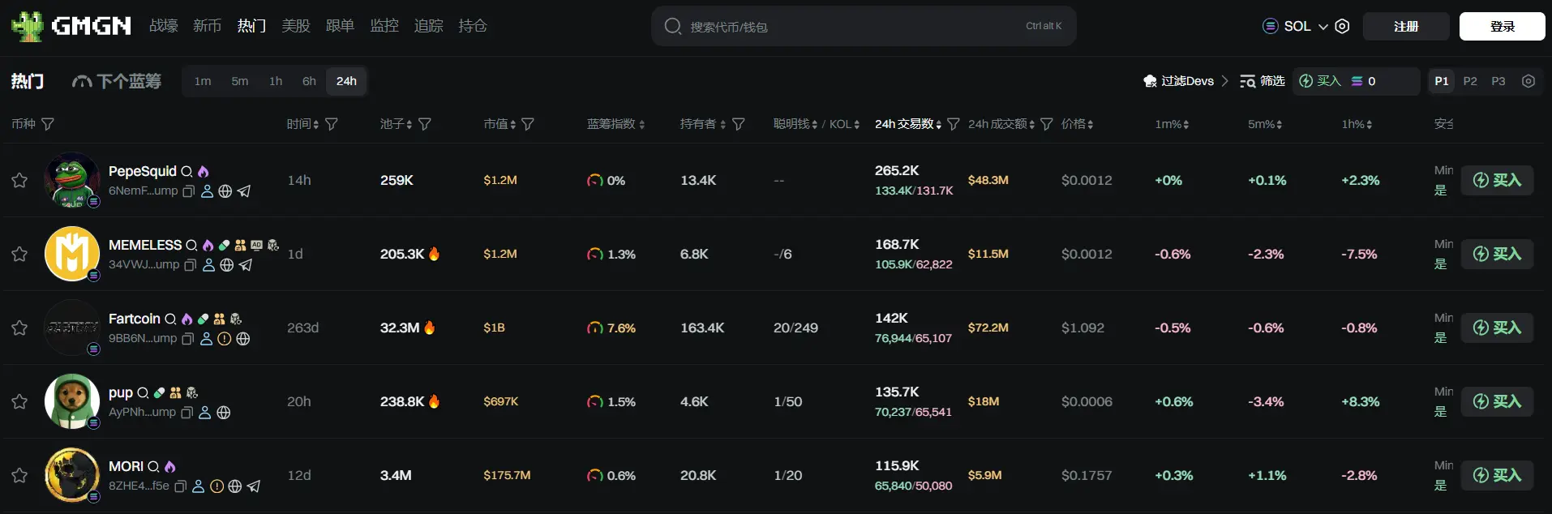Copy the PepeSquid contract address
This screenshot has width=1552, height=514.
[x=189, y=191]
